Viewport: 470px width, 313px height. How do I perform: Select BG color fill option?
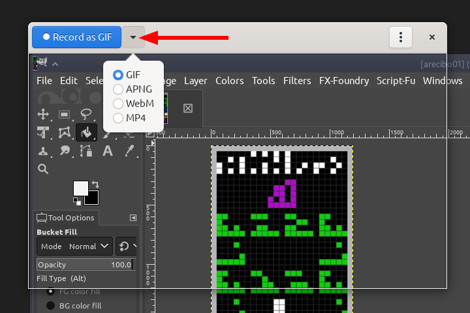[74, 306]
